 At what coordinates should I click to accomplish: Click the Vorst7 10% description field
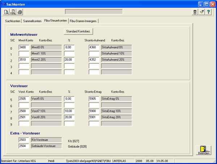click(x=46, y=111)
